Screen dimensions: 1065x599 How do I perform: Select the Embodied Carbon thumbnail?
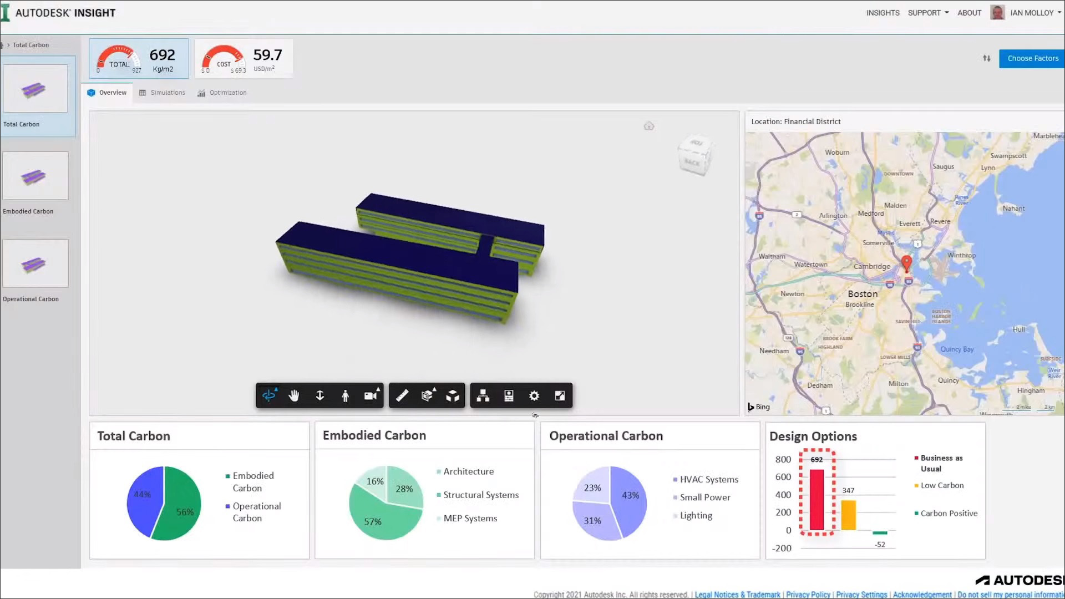tap(35, 176)
